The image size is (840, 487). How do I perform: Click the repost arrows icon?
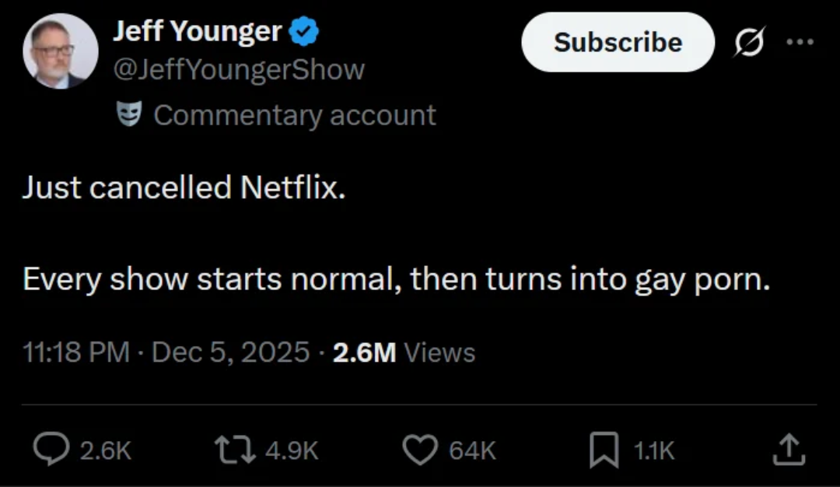coord(235,449)
